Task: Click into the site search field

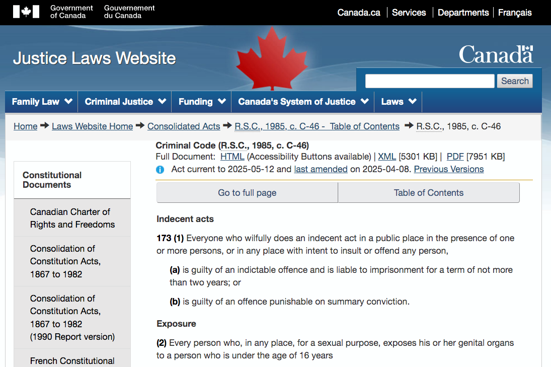Action: point(430,81)
